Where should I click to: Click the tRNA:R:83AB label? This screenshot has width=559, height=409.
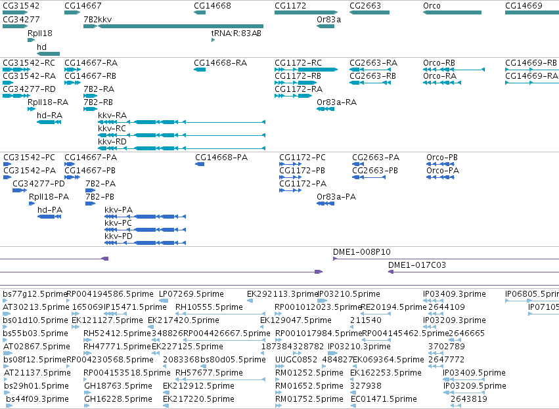tap(236, 33)
